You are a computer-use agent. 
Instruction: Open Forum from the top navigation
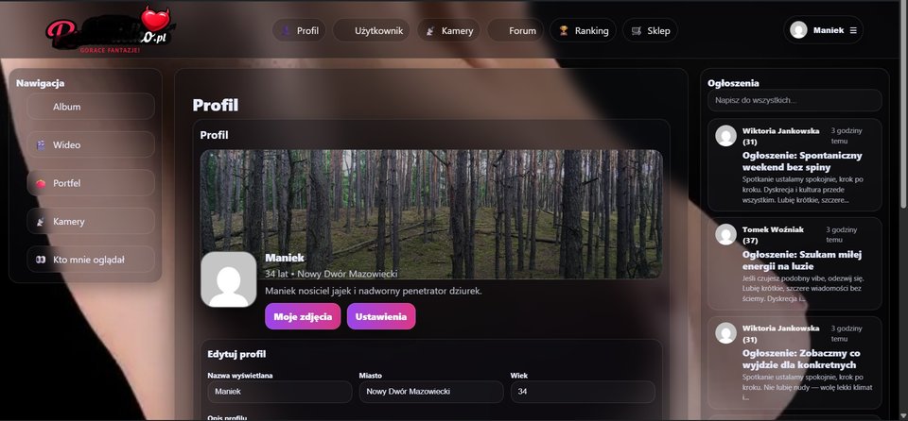(x=515, y=30)
